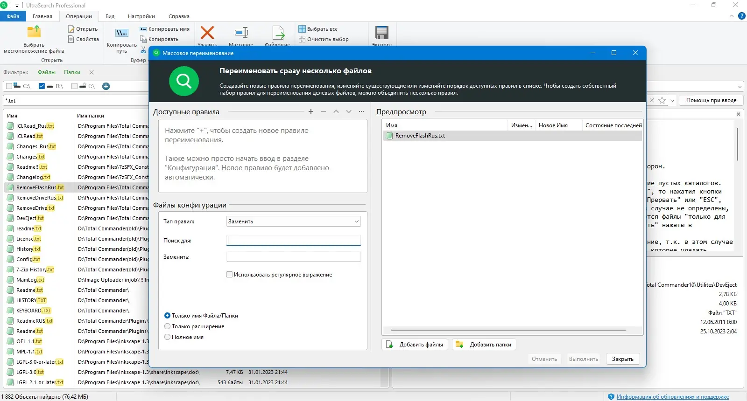Viewport: 747px width, 401px height.
Task: Switch to the Главная tab
Action: click(42, 16)
